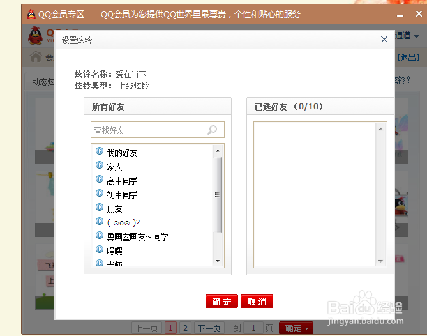Screen dimensions: 427x336
Task: Expand the 朋友 group arrow icon
Action: click(100, 207)
